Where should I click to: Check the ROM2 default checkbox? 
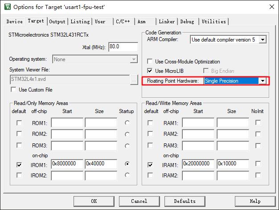coord(19,134)
